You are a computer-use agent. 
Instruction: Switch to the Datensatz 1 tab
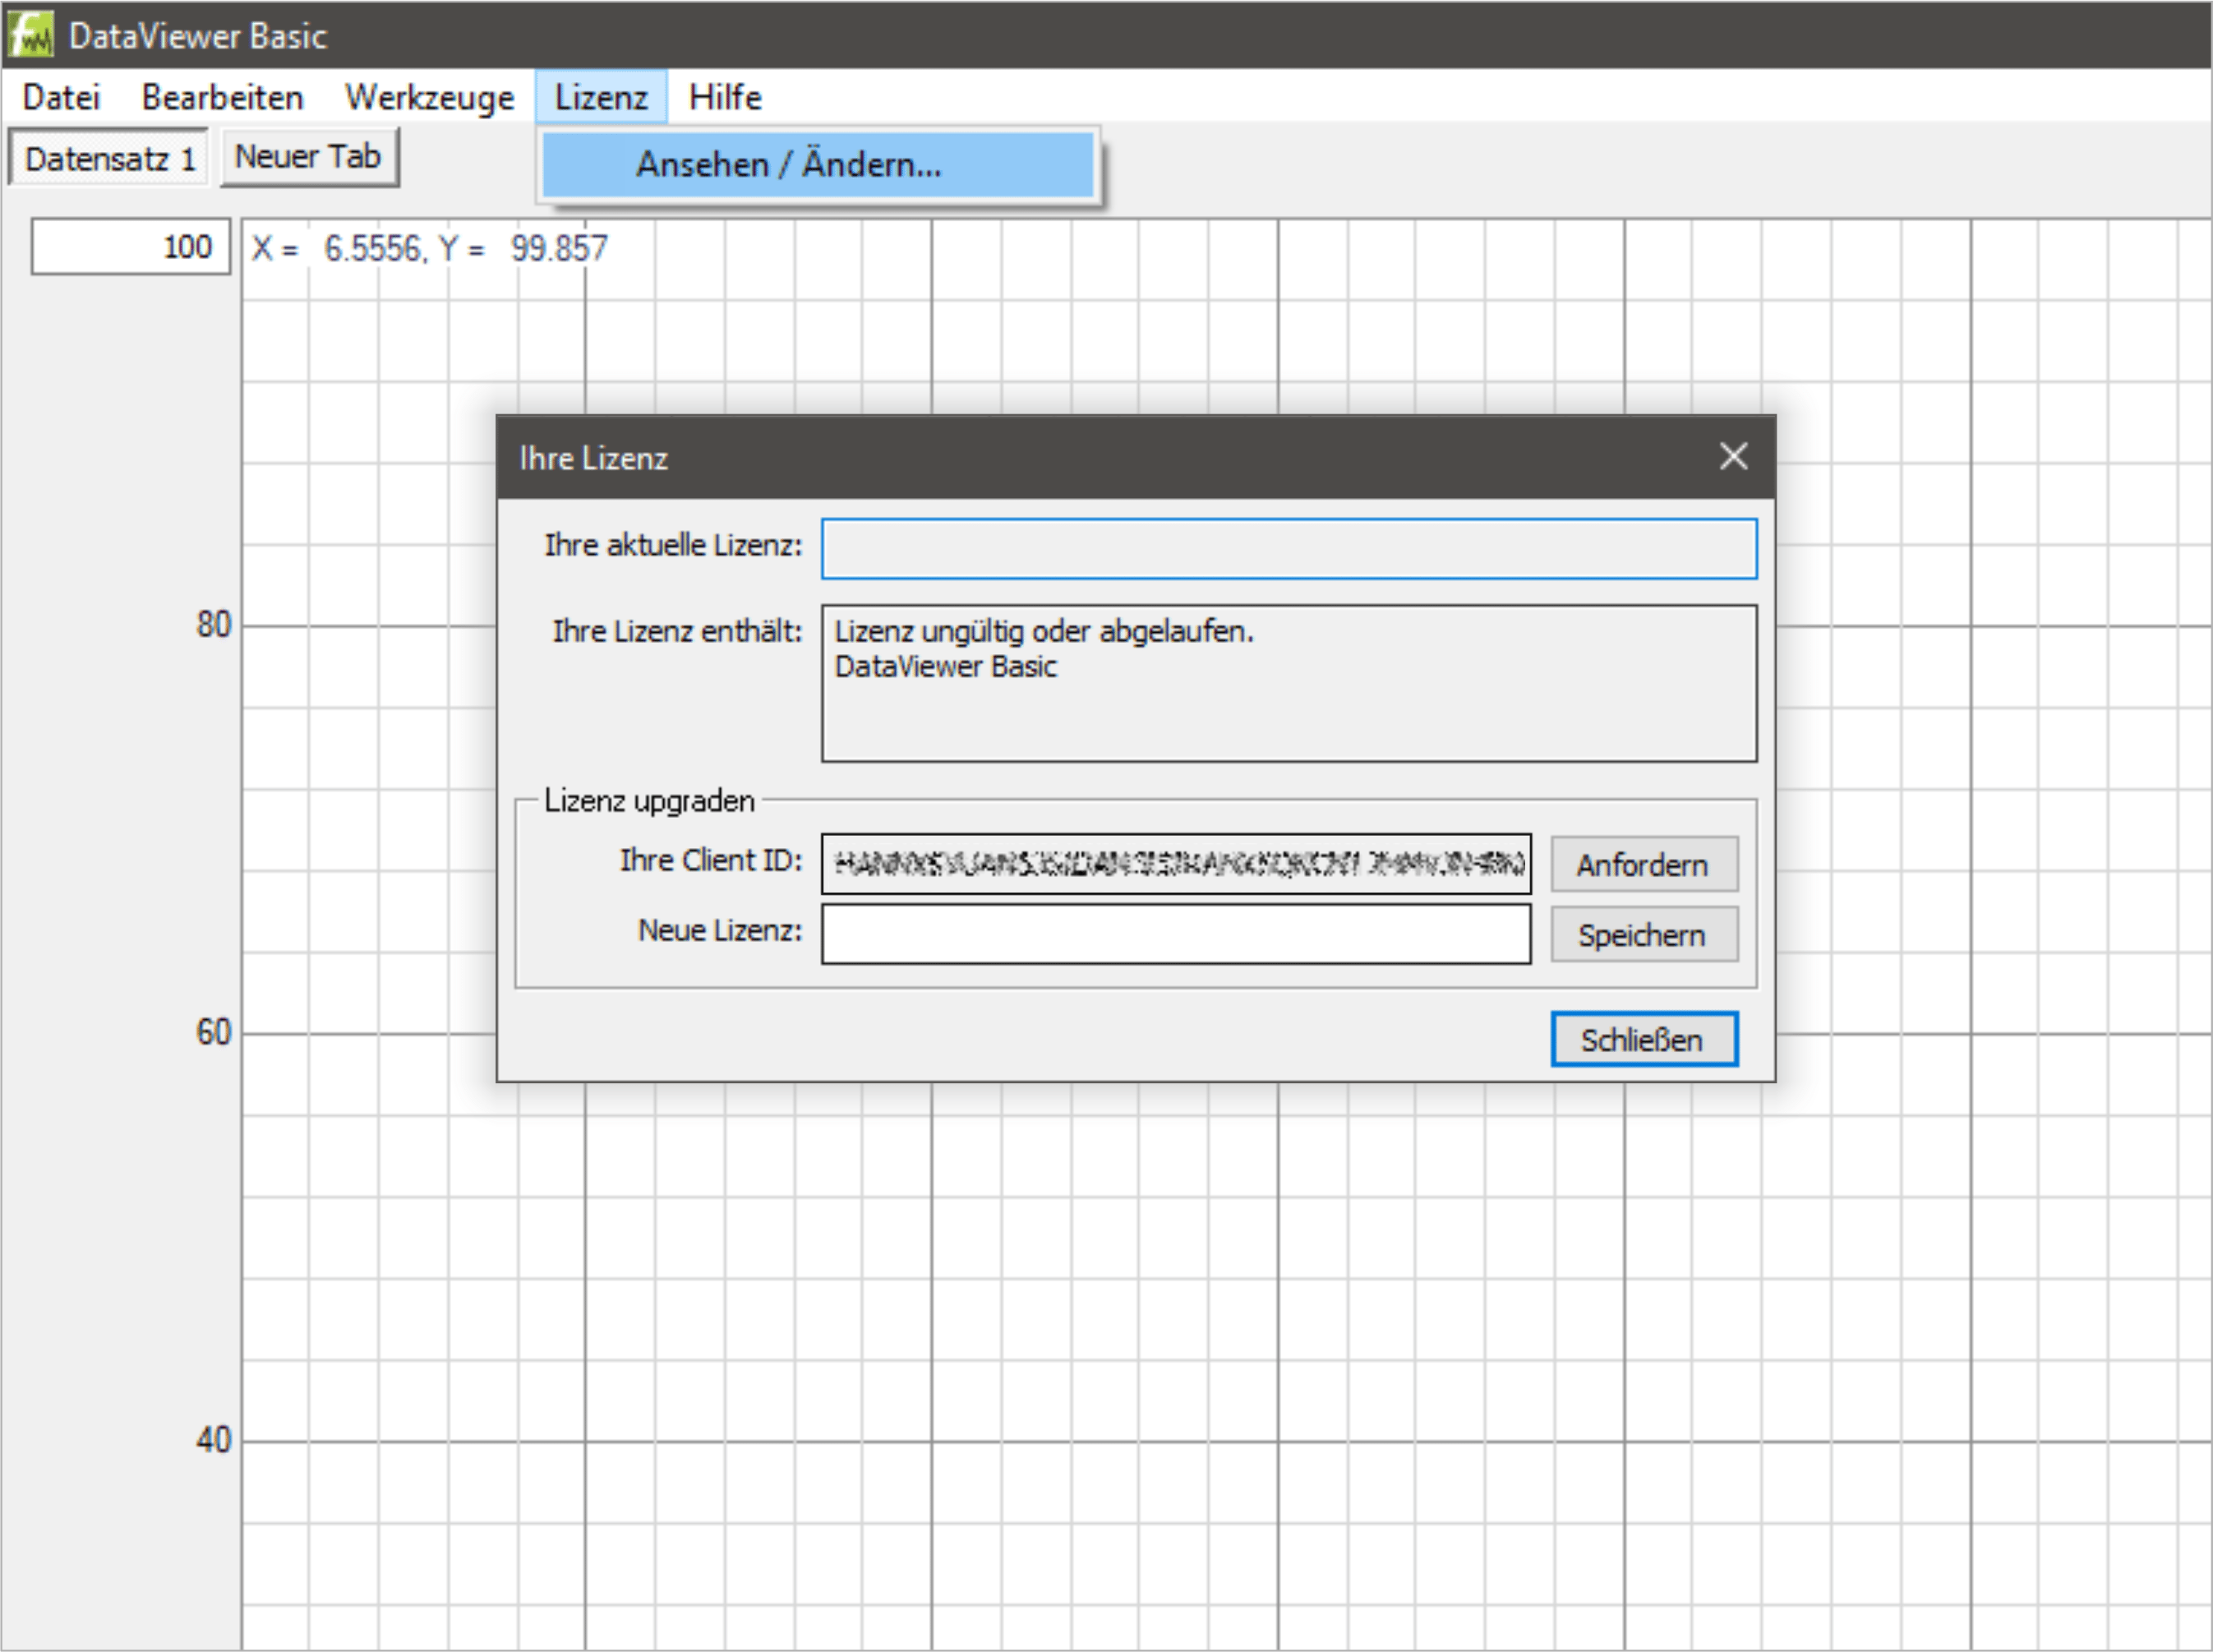click(x=109, y=158)
